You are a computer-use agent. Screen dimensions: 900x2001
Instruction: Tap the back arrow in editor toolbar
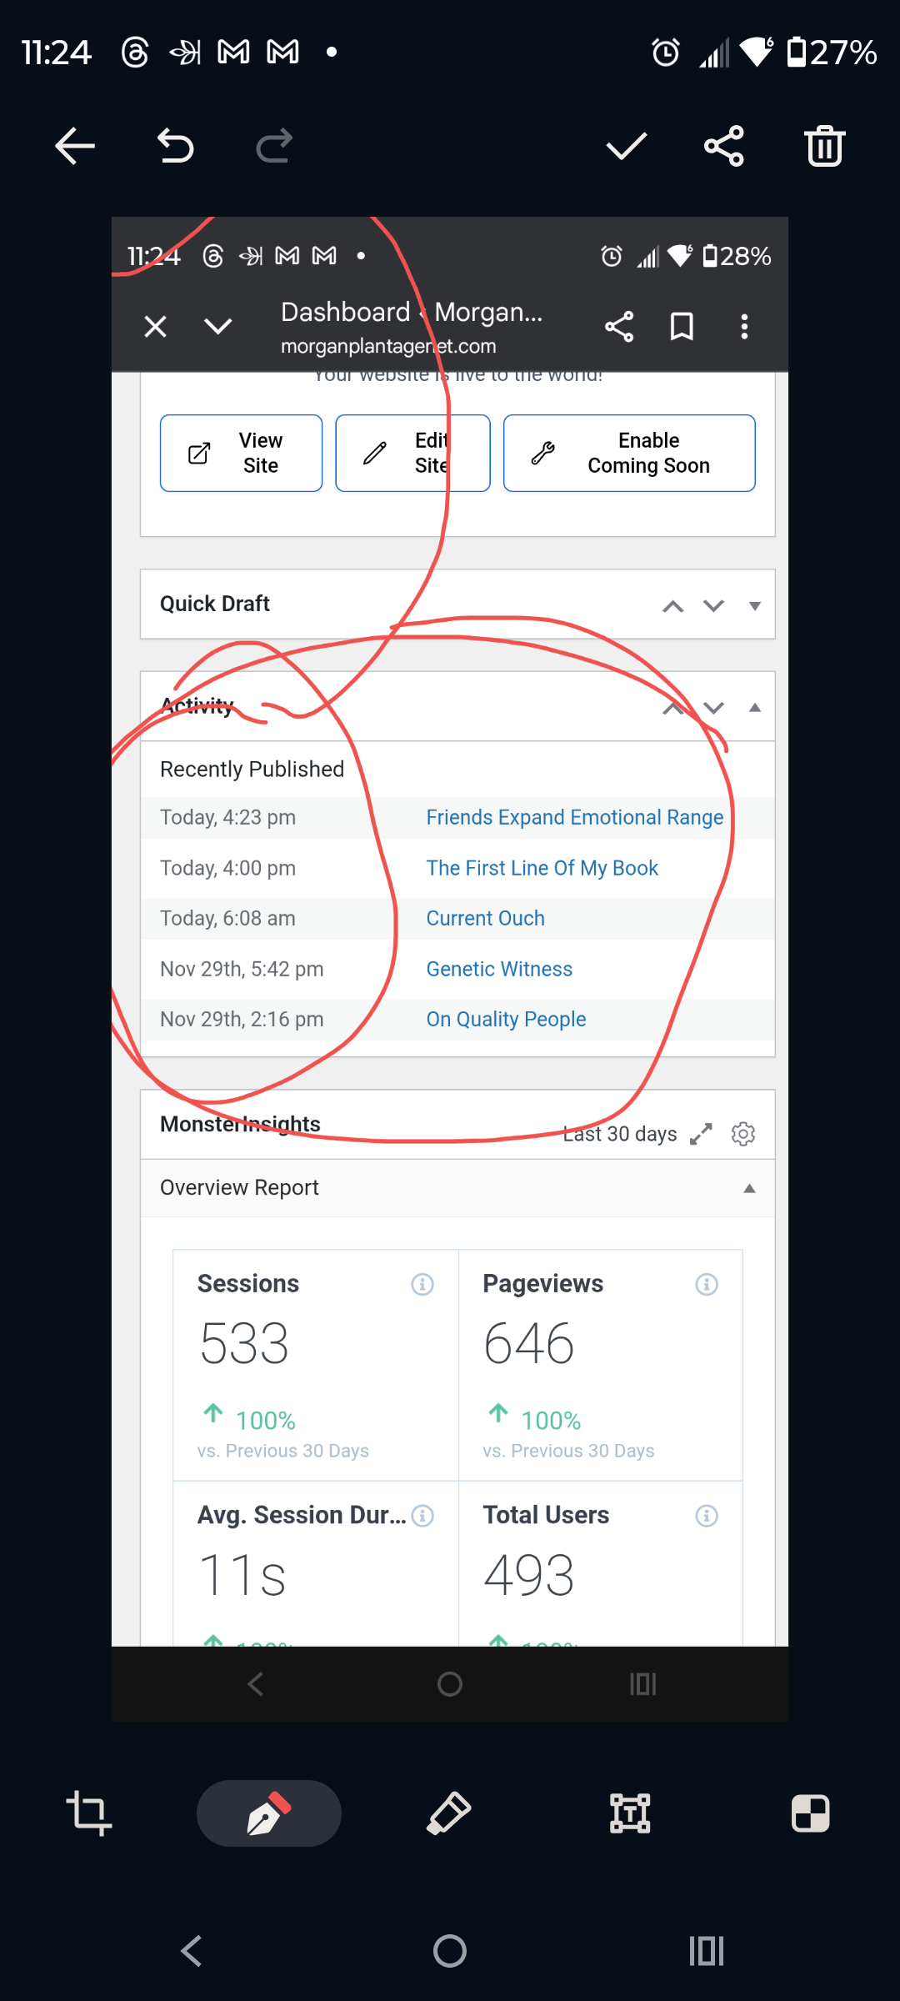75,147
